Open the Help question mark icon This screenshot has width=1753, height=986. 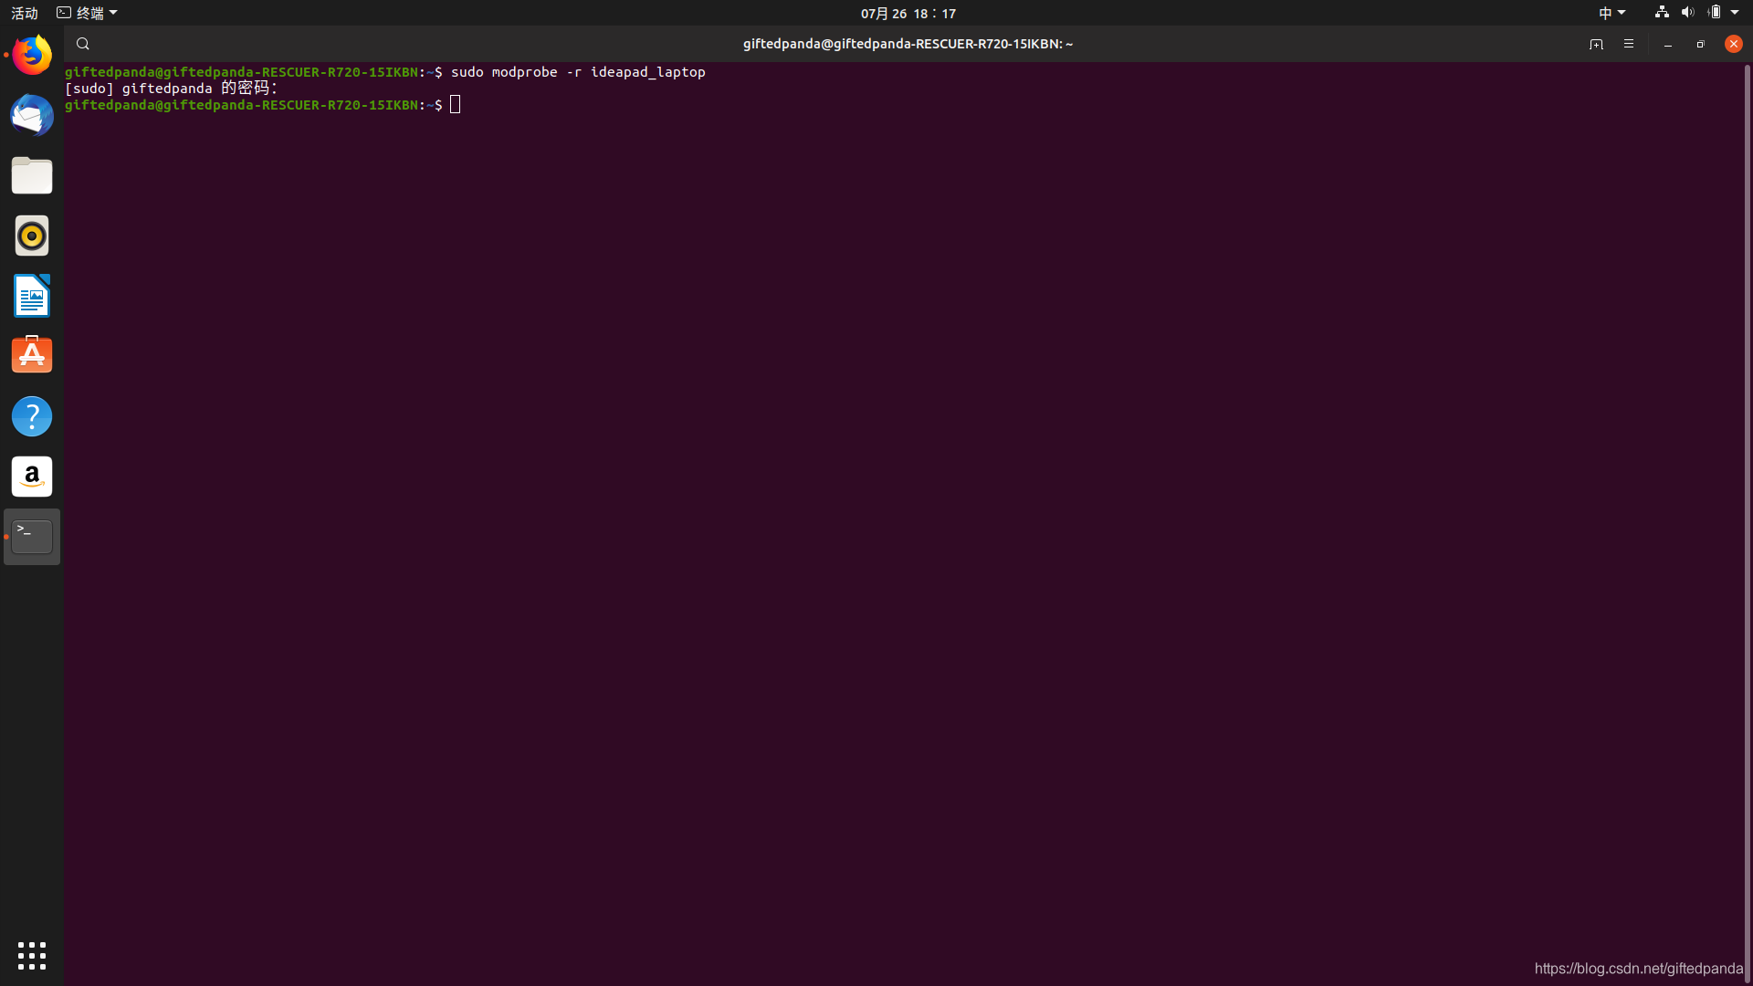32,416
